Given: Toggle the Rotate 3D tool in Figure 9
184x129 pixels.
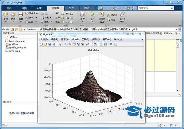Looking at the screenshot, I should 79,44.
